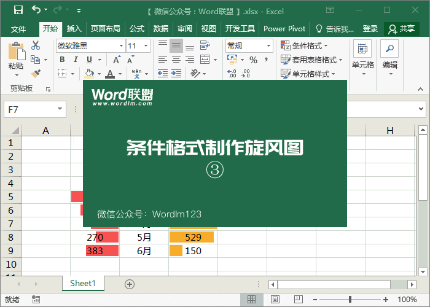
Task: Switch to the 公式 Formulas tab
Action: coord(137,29)
